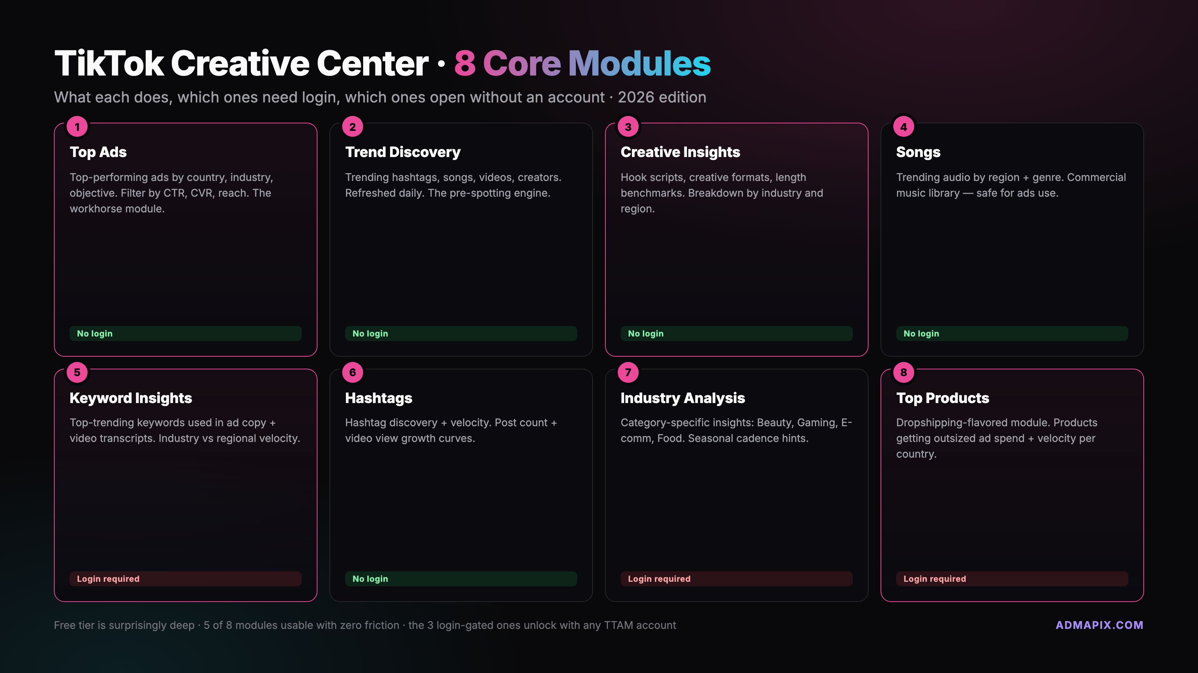Click the number 7 circle badge

pyautogui.click(x=628, y=372)
